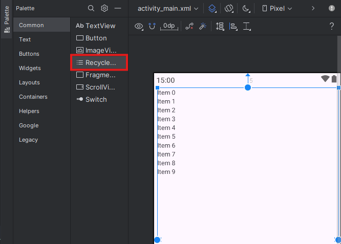Click Infer Constraints magic wand
The width and height of the screenshot is (341, 244).
click(203, 26)
